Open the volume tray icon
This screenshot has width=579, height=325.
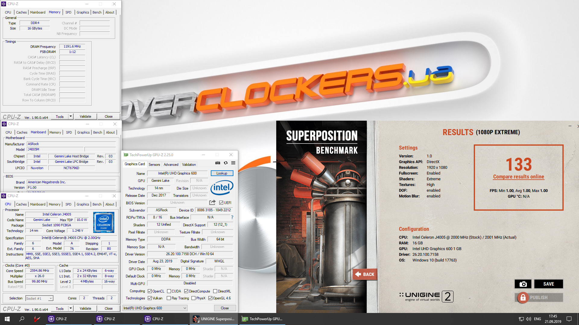529,319
